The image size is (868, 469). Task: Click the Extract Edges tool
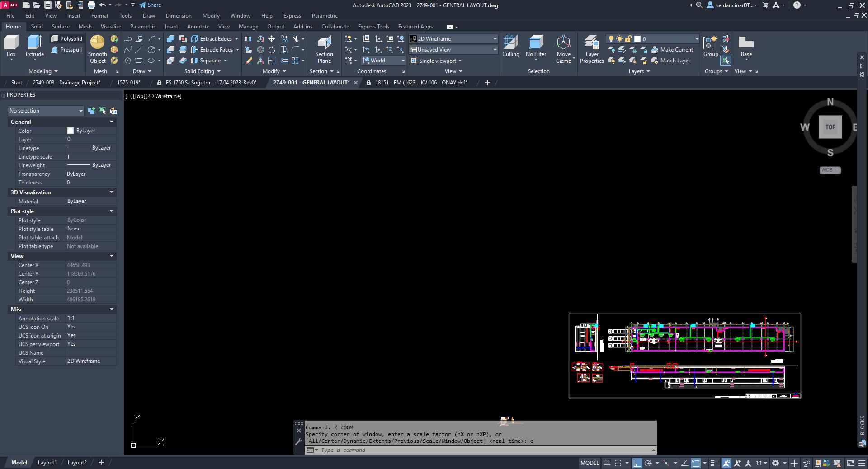point(213,38)
